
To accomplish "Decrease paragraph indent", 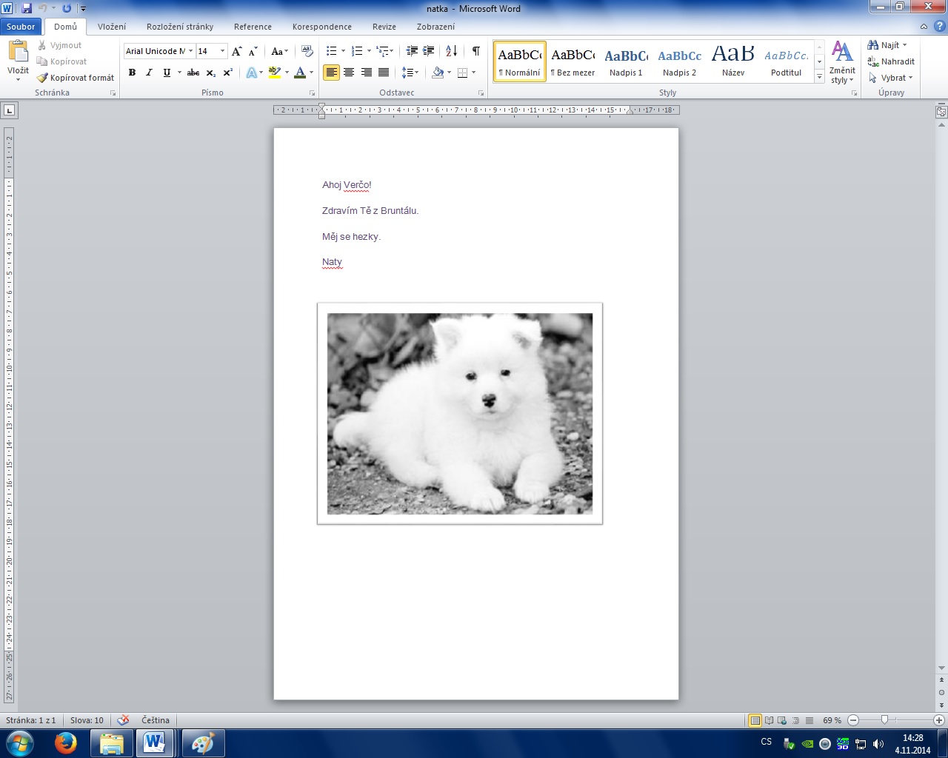I will pyautogui.click(x=412, y=51).
